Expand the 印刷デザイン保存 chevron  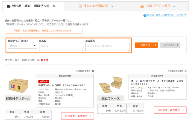click(174, 6)
